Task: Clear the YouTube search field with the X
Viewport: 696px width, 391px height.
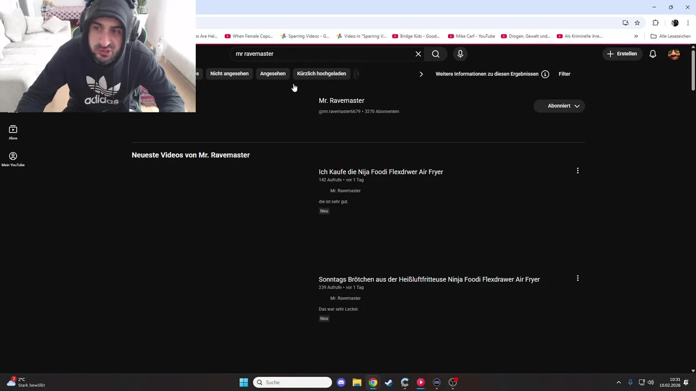Action: click(x=418, y=54)
